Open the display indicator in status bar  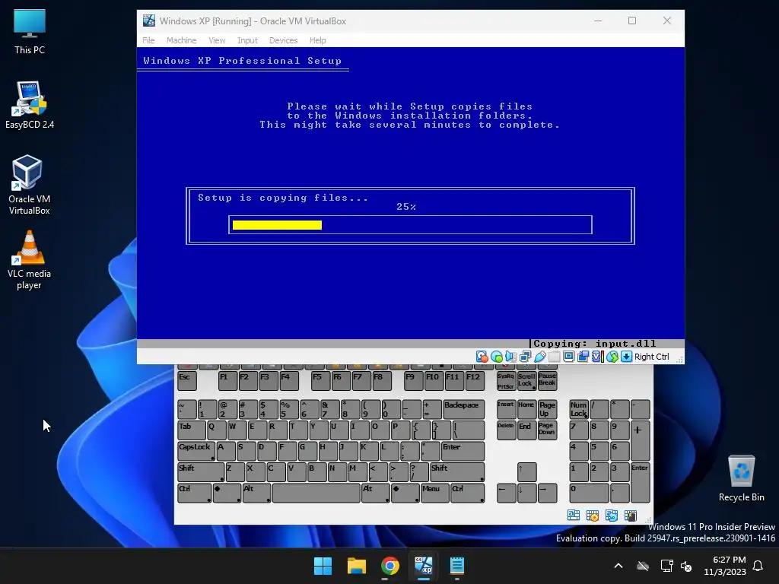[x=568, y=357]
